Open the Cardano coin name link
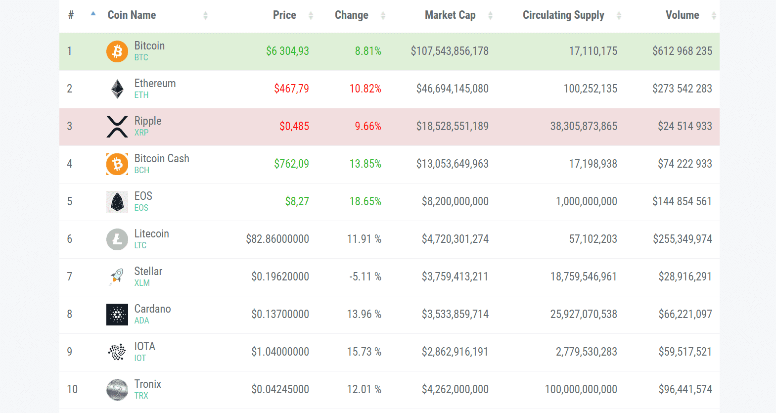Image resolution: width=776 pixels, height=413 pixels. pos(153,309)
